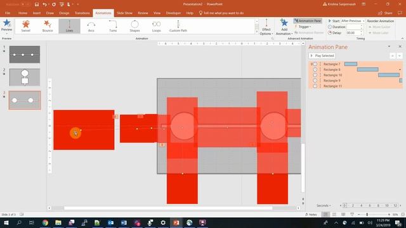Select the Rectangle 11 animation entry
Image resolution: width=406 pixels, height=228 pixels.
coord(356,86)
